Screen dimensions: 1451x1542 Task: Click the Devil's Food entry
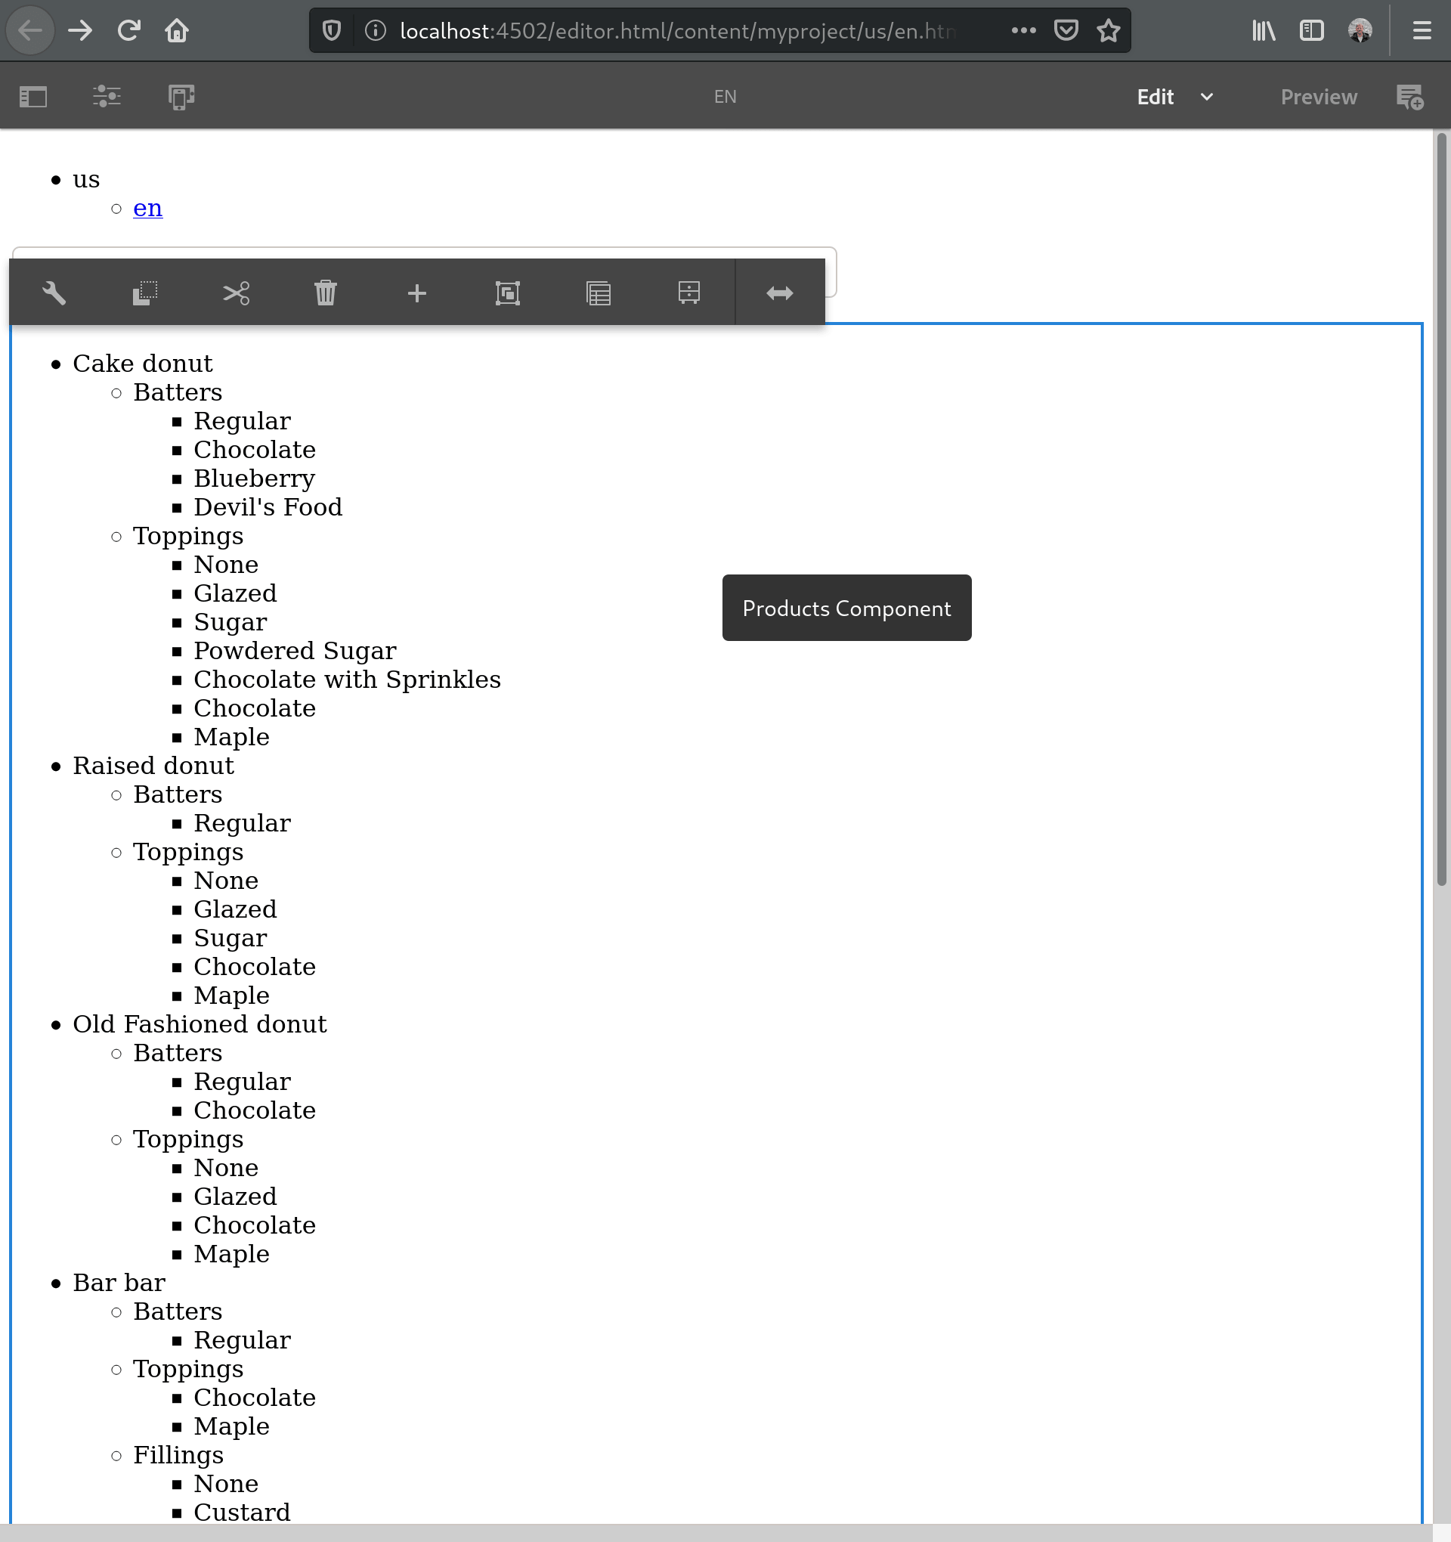point(268,507)
